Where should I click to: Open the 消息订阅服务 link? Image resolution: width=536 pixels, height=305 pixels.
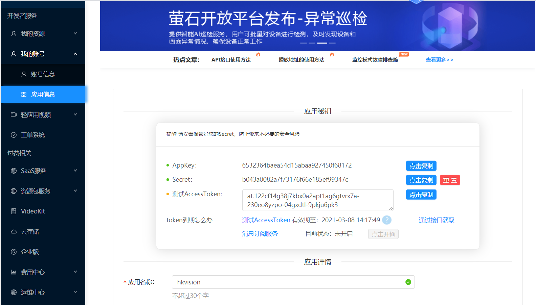pos(260,234)
